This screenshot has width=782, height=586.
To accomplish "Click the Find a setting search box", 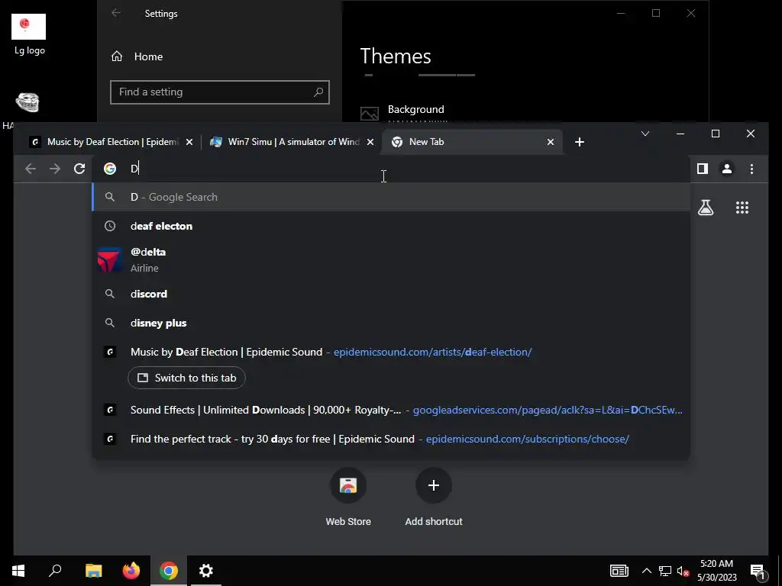I will (x=219, y=92).
